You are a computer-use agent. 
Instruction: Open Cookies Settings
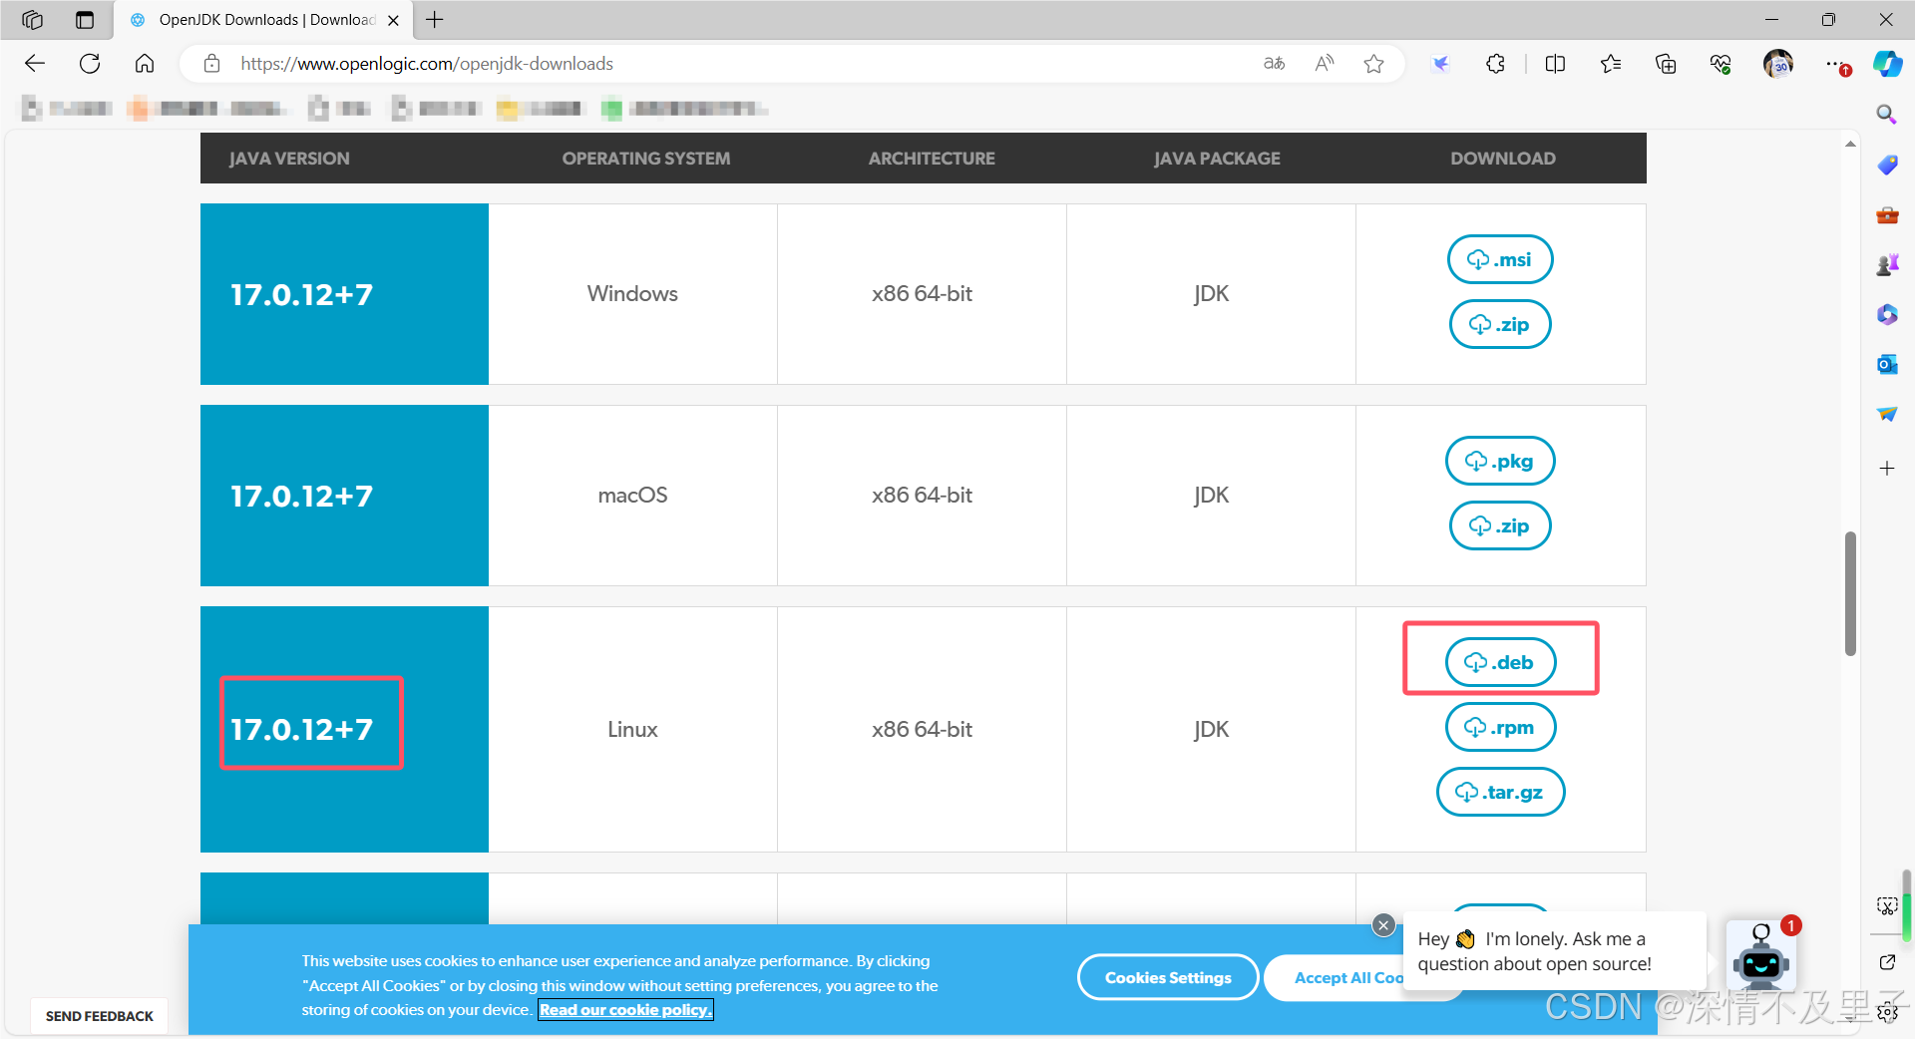coord(1168,977)
